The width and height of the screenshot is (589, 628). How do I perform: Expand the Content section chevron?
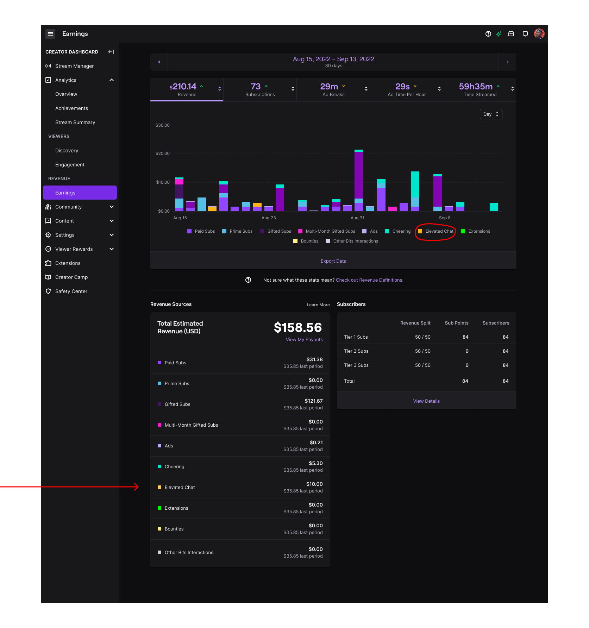[112, 221]
